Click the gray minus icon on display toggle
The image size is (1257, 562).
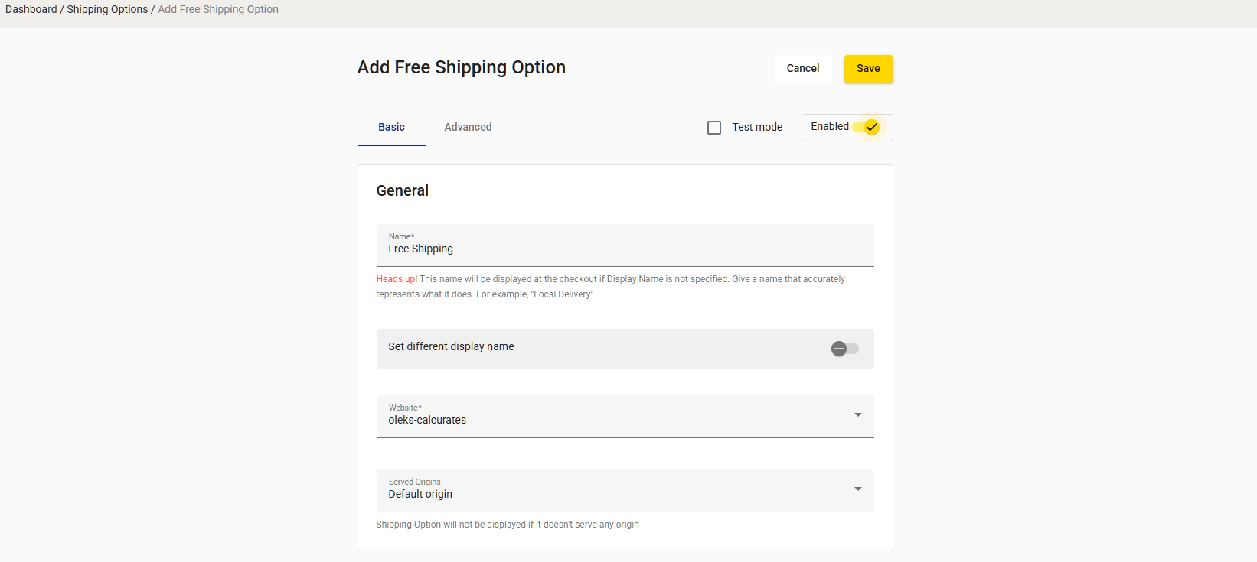click(x=839, y=349)
